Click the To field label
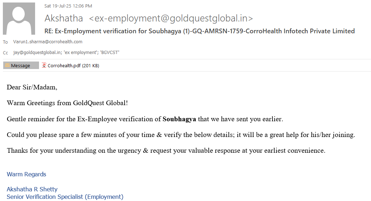This screenshot has width=371, height=201. pos(5,42)
